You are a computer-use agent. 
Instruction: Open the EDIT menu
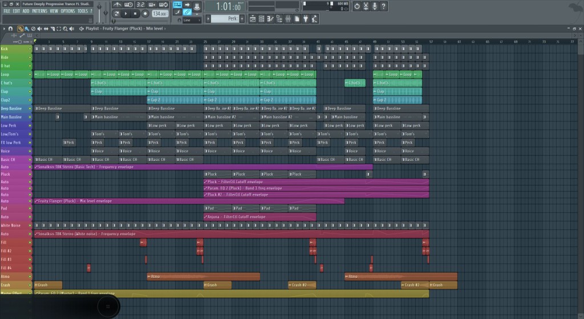(17, 11)
